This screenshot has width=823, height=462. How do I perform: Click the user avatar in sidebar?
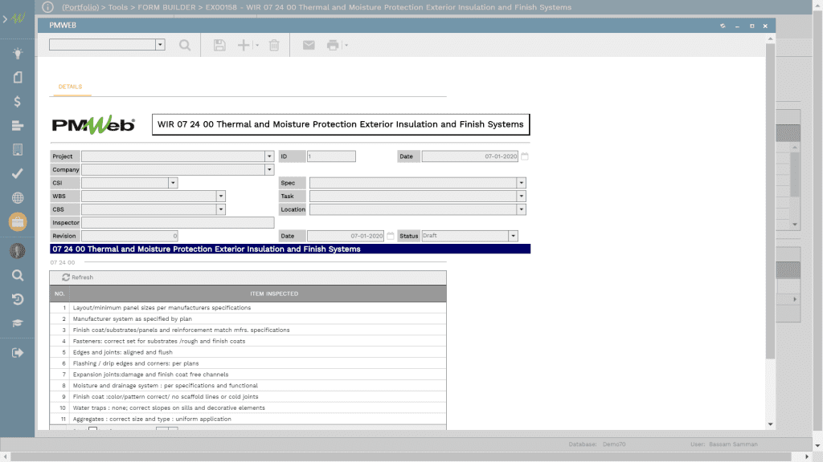point(18,251)
